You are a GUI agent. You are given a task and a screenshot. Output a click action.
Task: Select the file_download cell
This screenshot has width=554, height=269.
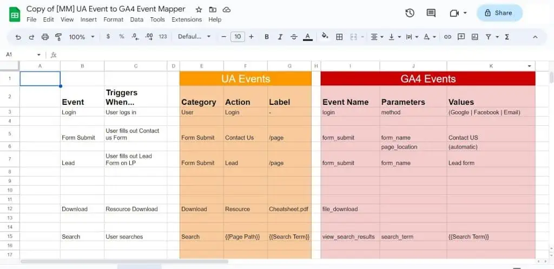(x=350, y=209)
